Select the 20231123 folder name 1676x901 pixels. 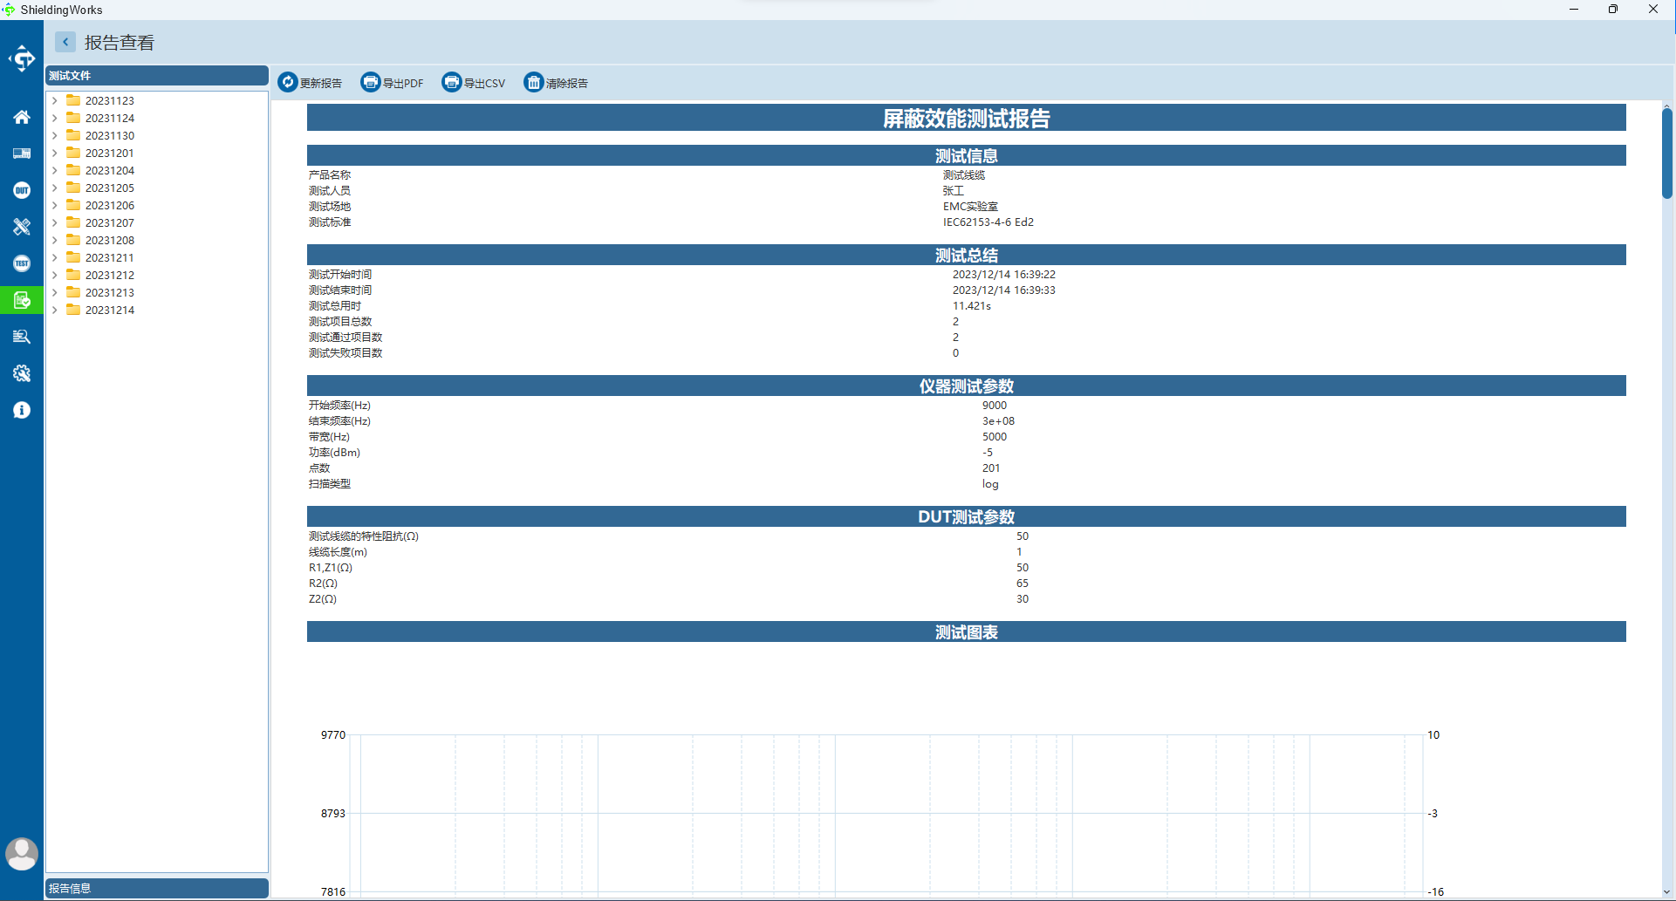point(110,101)
